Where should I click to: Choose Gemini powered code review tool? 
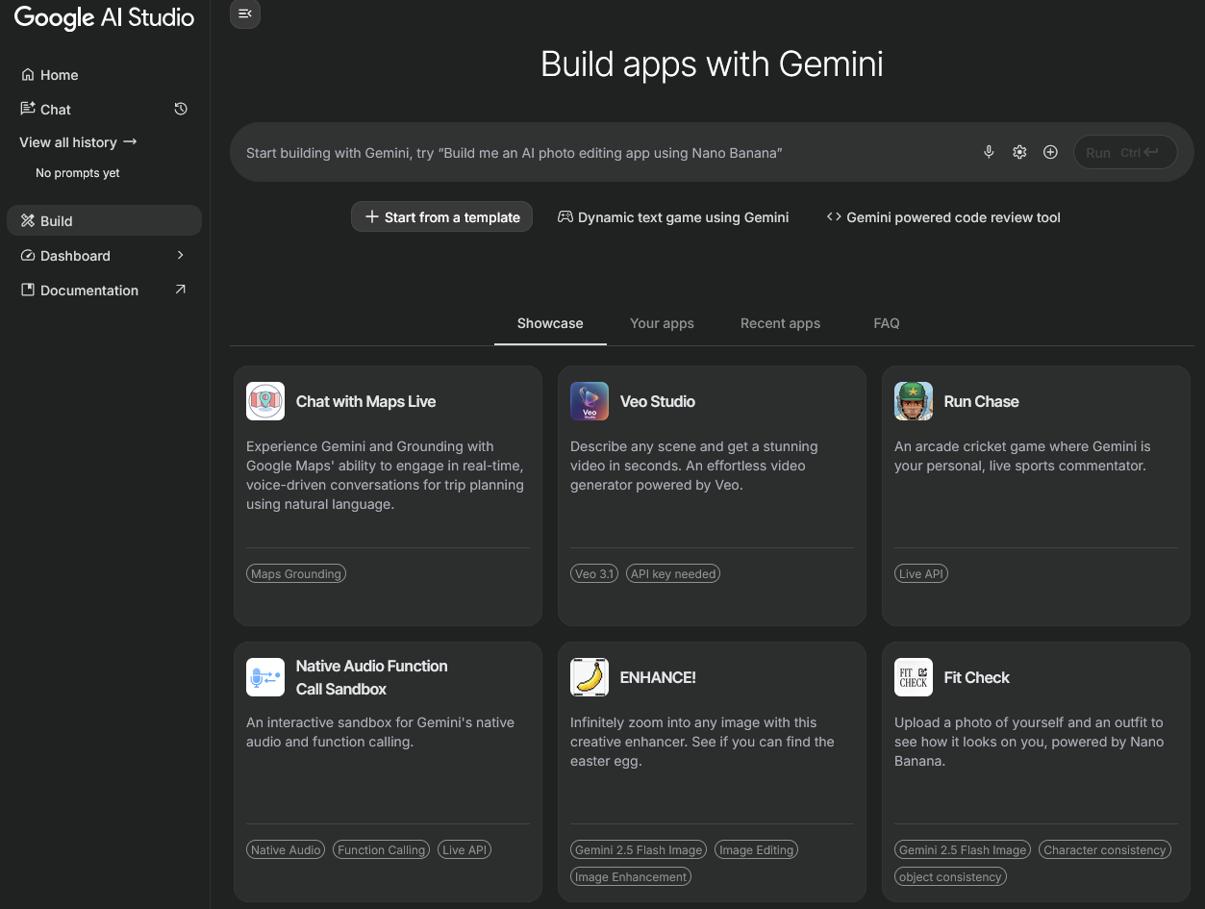[x=943, y=217]
